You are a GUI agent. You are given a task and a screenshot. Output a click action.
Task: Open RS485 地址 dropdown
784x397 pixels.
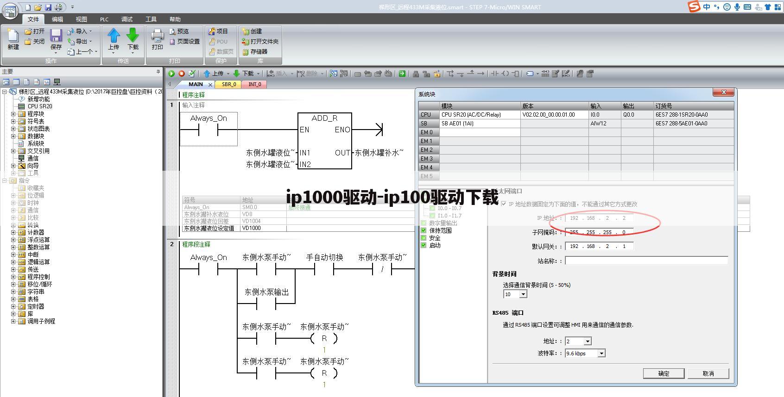588,341
